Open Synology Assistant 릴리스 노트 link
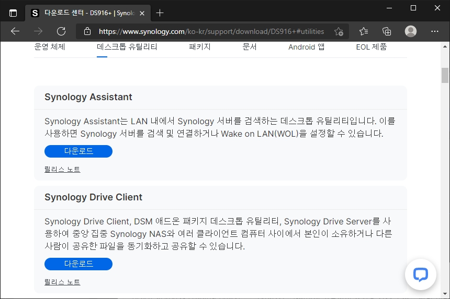The height and width of the screenshot is (299, 450). (62, 170)
